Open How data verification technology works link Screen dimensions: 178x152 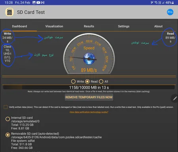pos(89,112)
